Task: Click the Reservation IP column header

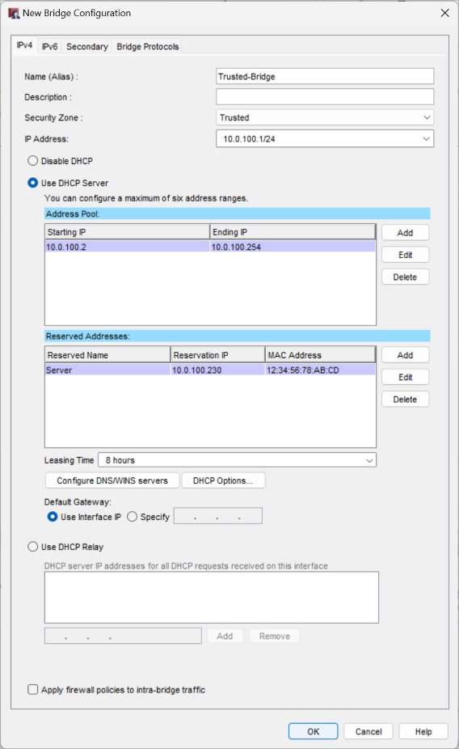Action: [217, 355]
